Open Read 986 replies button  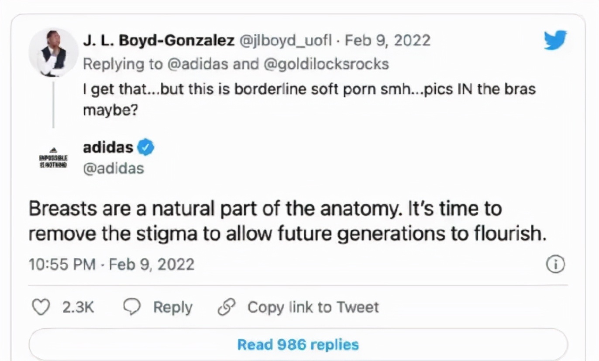pos(298,344)
